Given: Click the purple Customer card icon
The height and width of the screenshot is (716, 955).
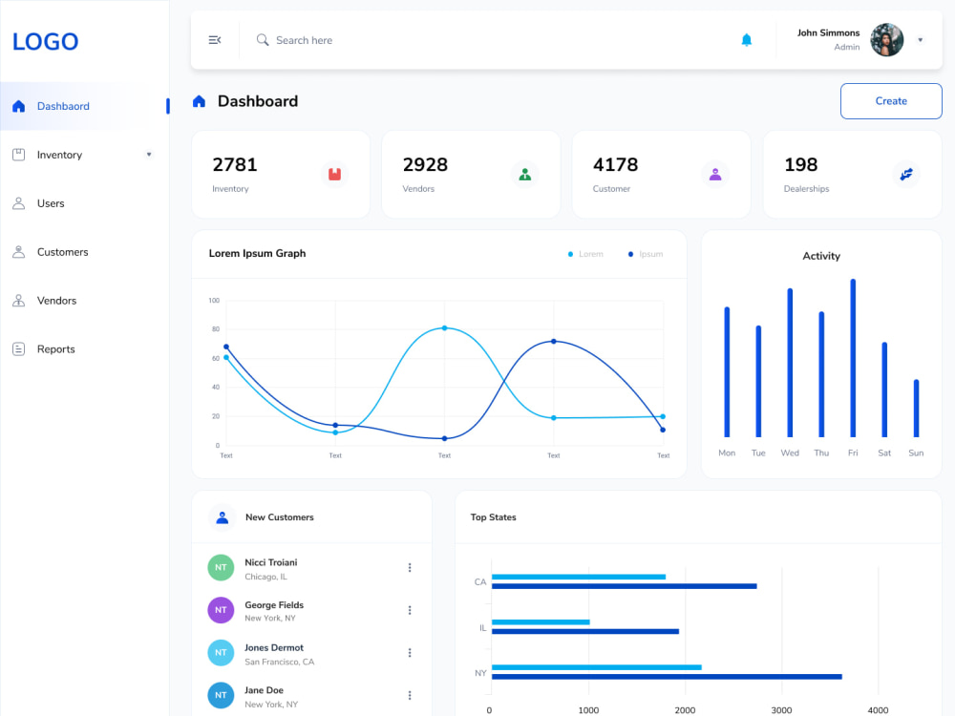Looking at the screenshot, I should (715, 174).
